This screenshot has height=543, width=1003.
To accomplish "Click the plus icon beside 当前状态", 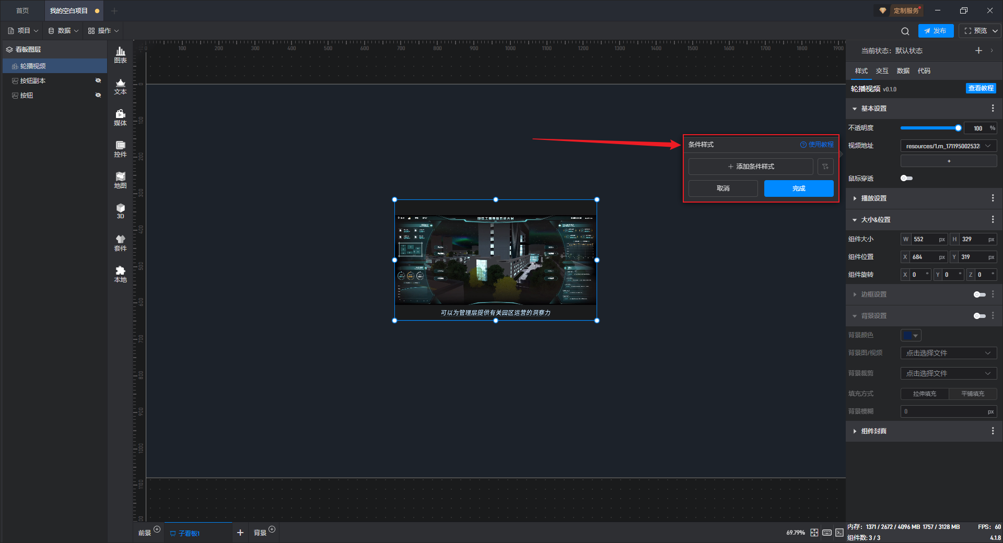I will tap(978, 51).
